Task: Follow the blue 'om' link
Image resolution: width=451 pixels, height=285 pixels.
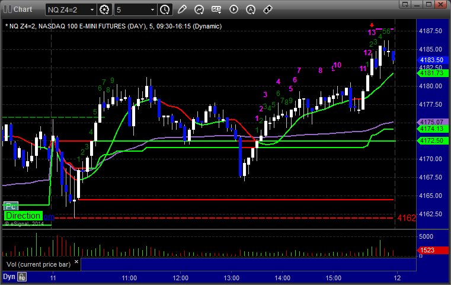Action: [x=49, y=216]
